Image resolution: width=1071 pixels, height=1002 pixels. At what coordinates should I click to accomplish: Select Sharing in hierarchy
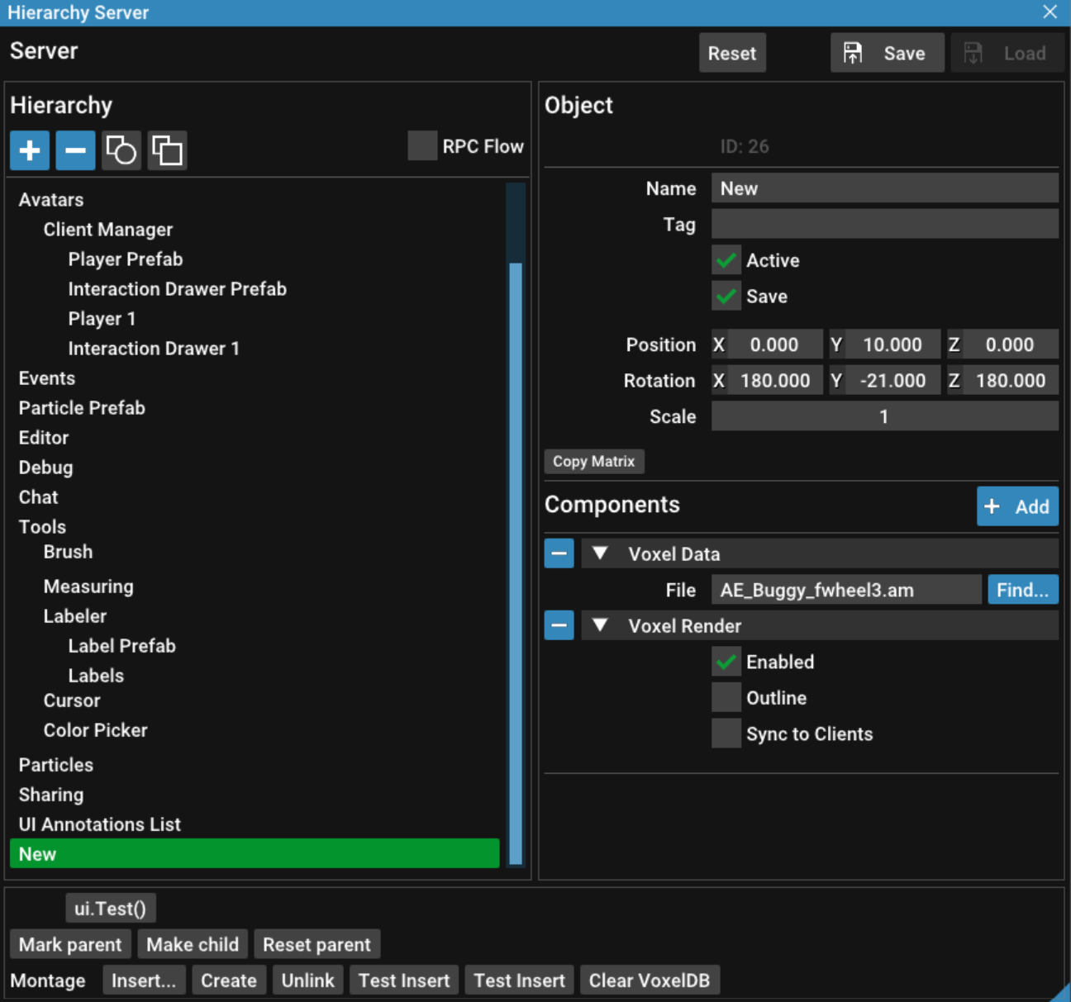click(x=51, y=795)
